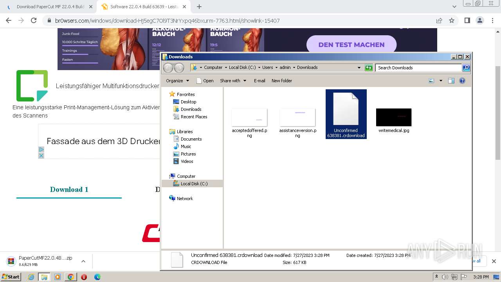Viewport: 501px width, 282px height.
Task: Open Chrome three-dot menu
Action: coord(492,20)
